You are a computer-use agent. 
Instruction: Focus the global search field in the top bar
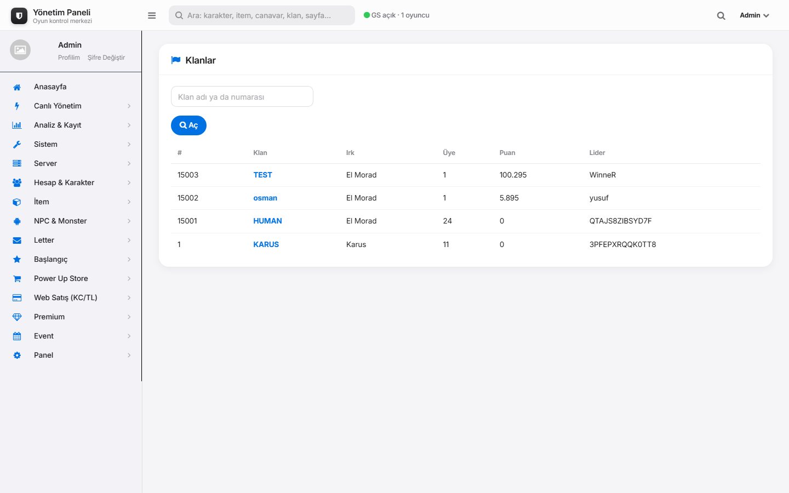tap(262, 15)
